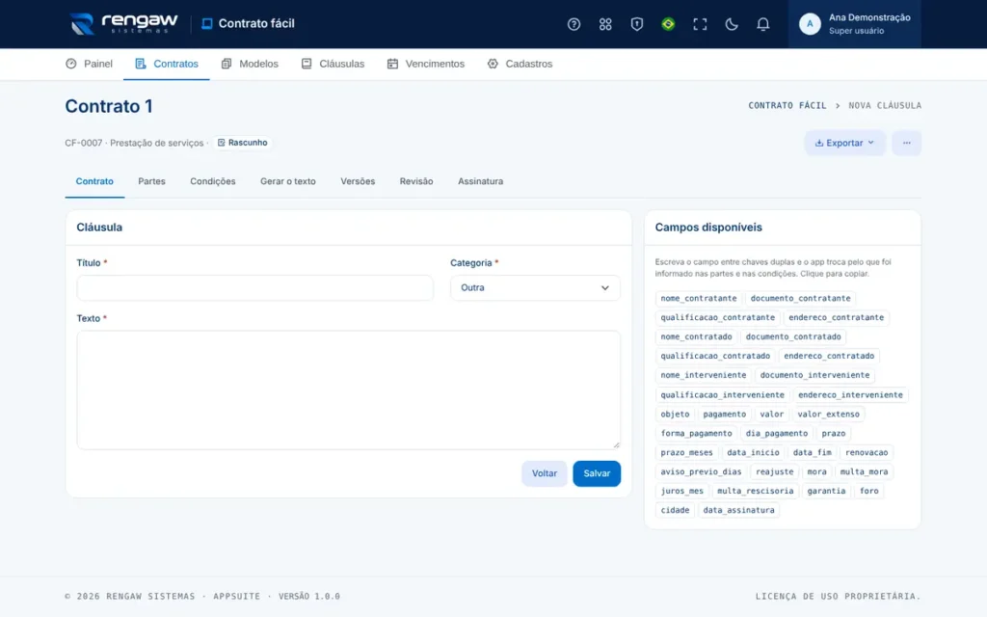The image size is (987, 617).
Task: Copy the qualificacao_interveniente field chip
Action: (723, 394)
